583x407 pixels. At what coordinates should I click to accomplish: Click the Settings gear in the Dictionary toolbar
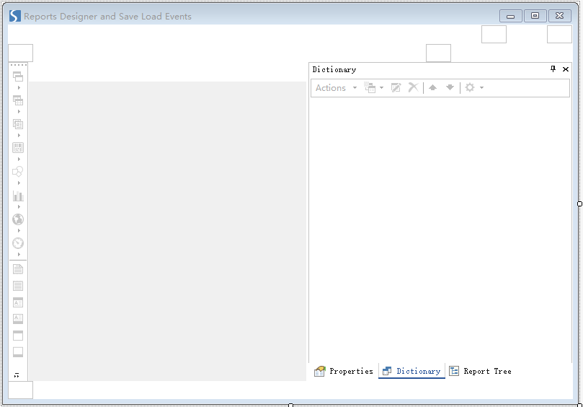point(470,87)
